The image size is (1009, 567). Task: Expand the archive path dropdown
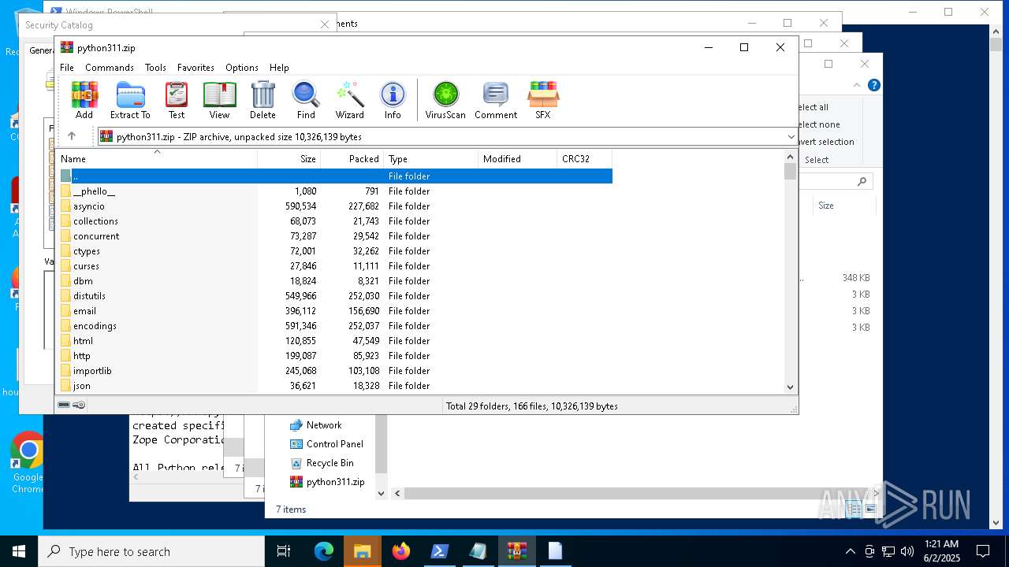(x=791, y=137)
